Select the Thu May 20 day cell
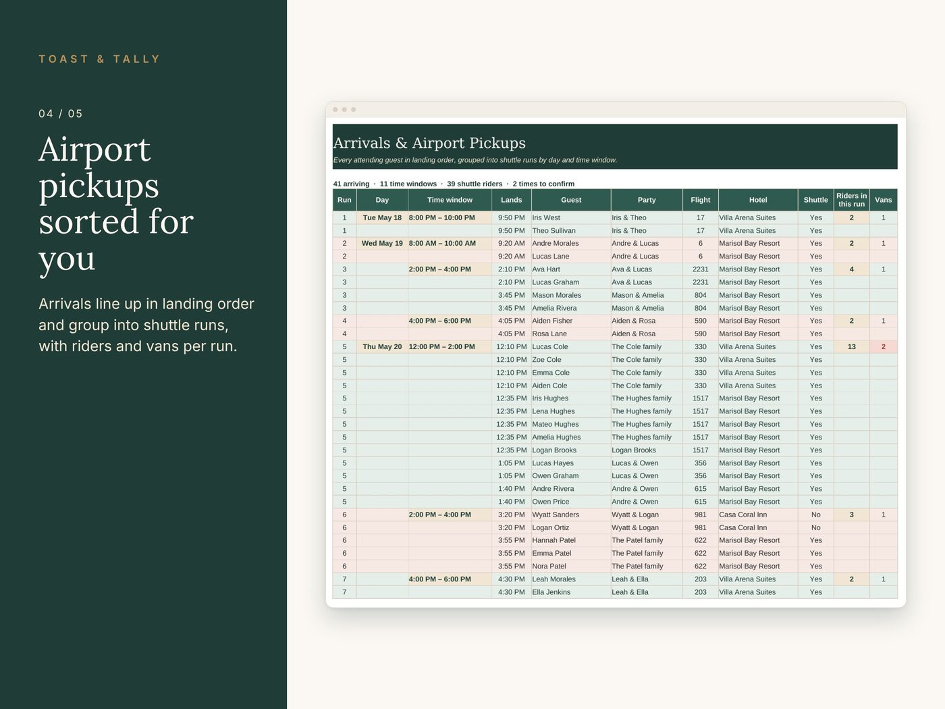Screen dimensions: 945x709 click(382, 347)
